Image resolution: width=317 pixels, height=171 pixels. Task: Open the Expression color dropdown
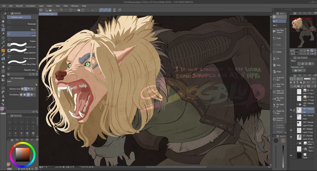(x=299, y=70)
